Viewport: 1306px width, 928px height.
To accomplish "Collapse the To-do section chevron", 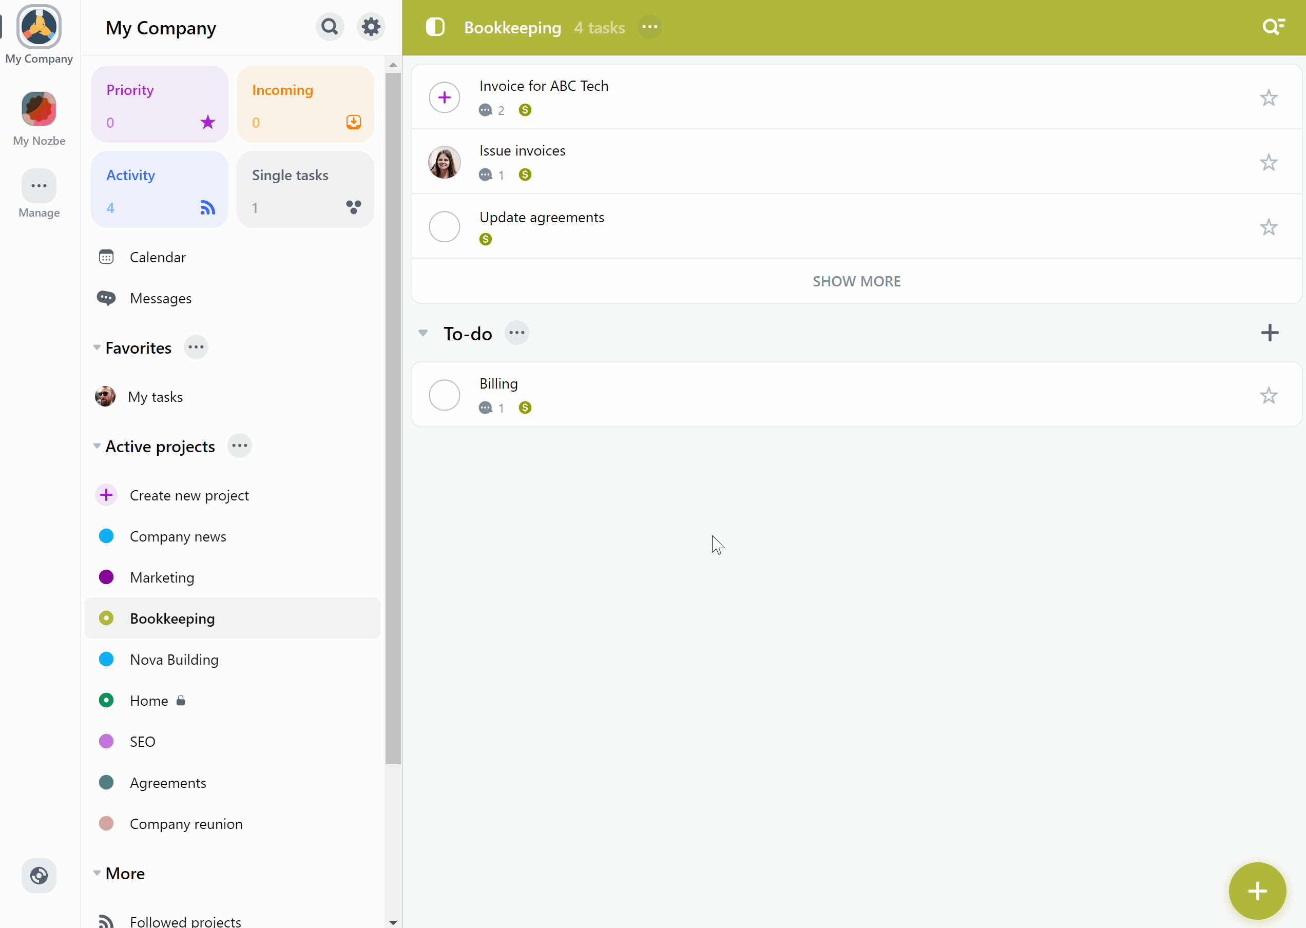I will [x=423, y=333].
